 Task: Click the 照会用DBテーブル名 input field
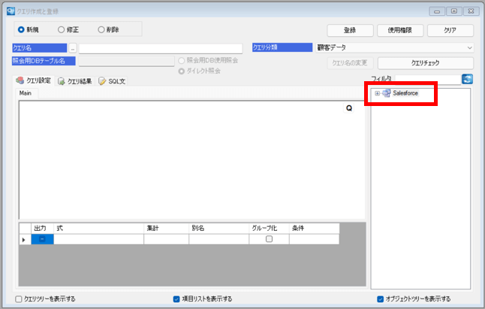click(x=127, y=61)
